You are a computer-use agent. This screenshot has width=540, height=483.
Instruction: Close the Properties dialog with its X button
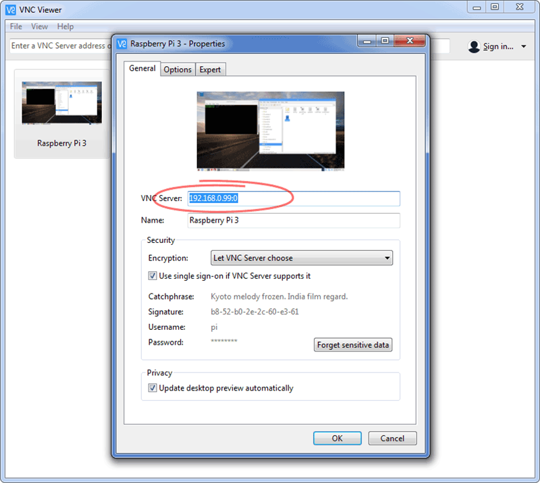(x=410, y=42)
